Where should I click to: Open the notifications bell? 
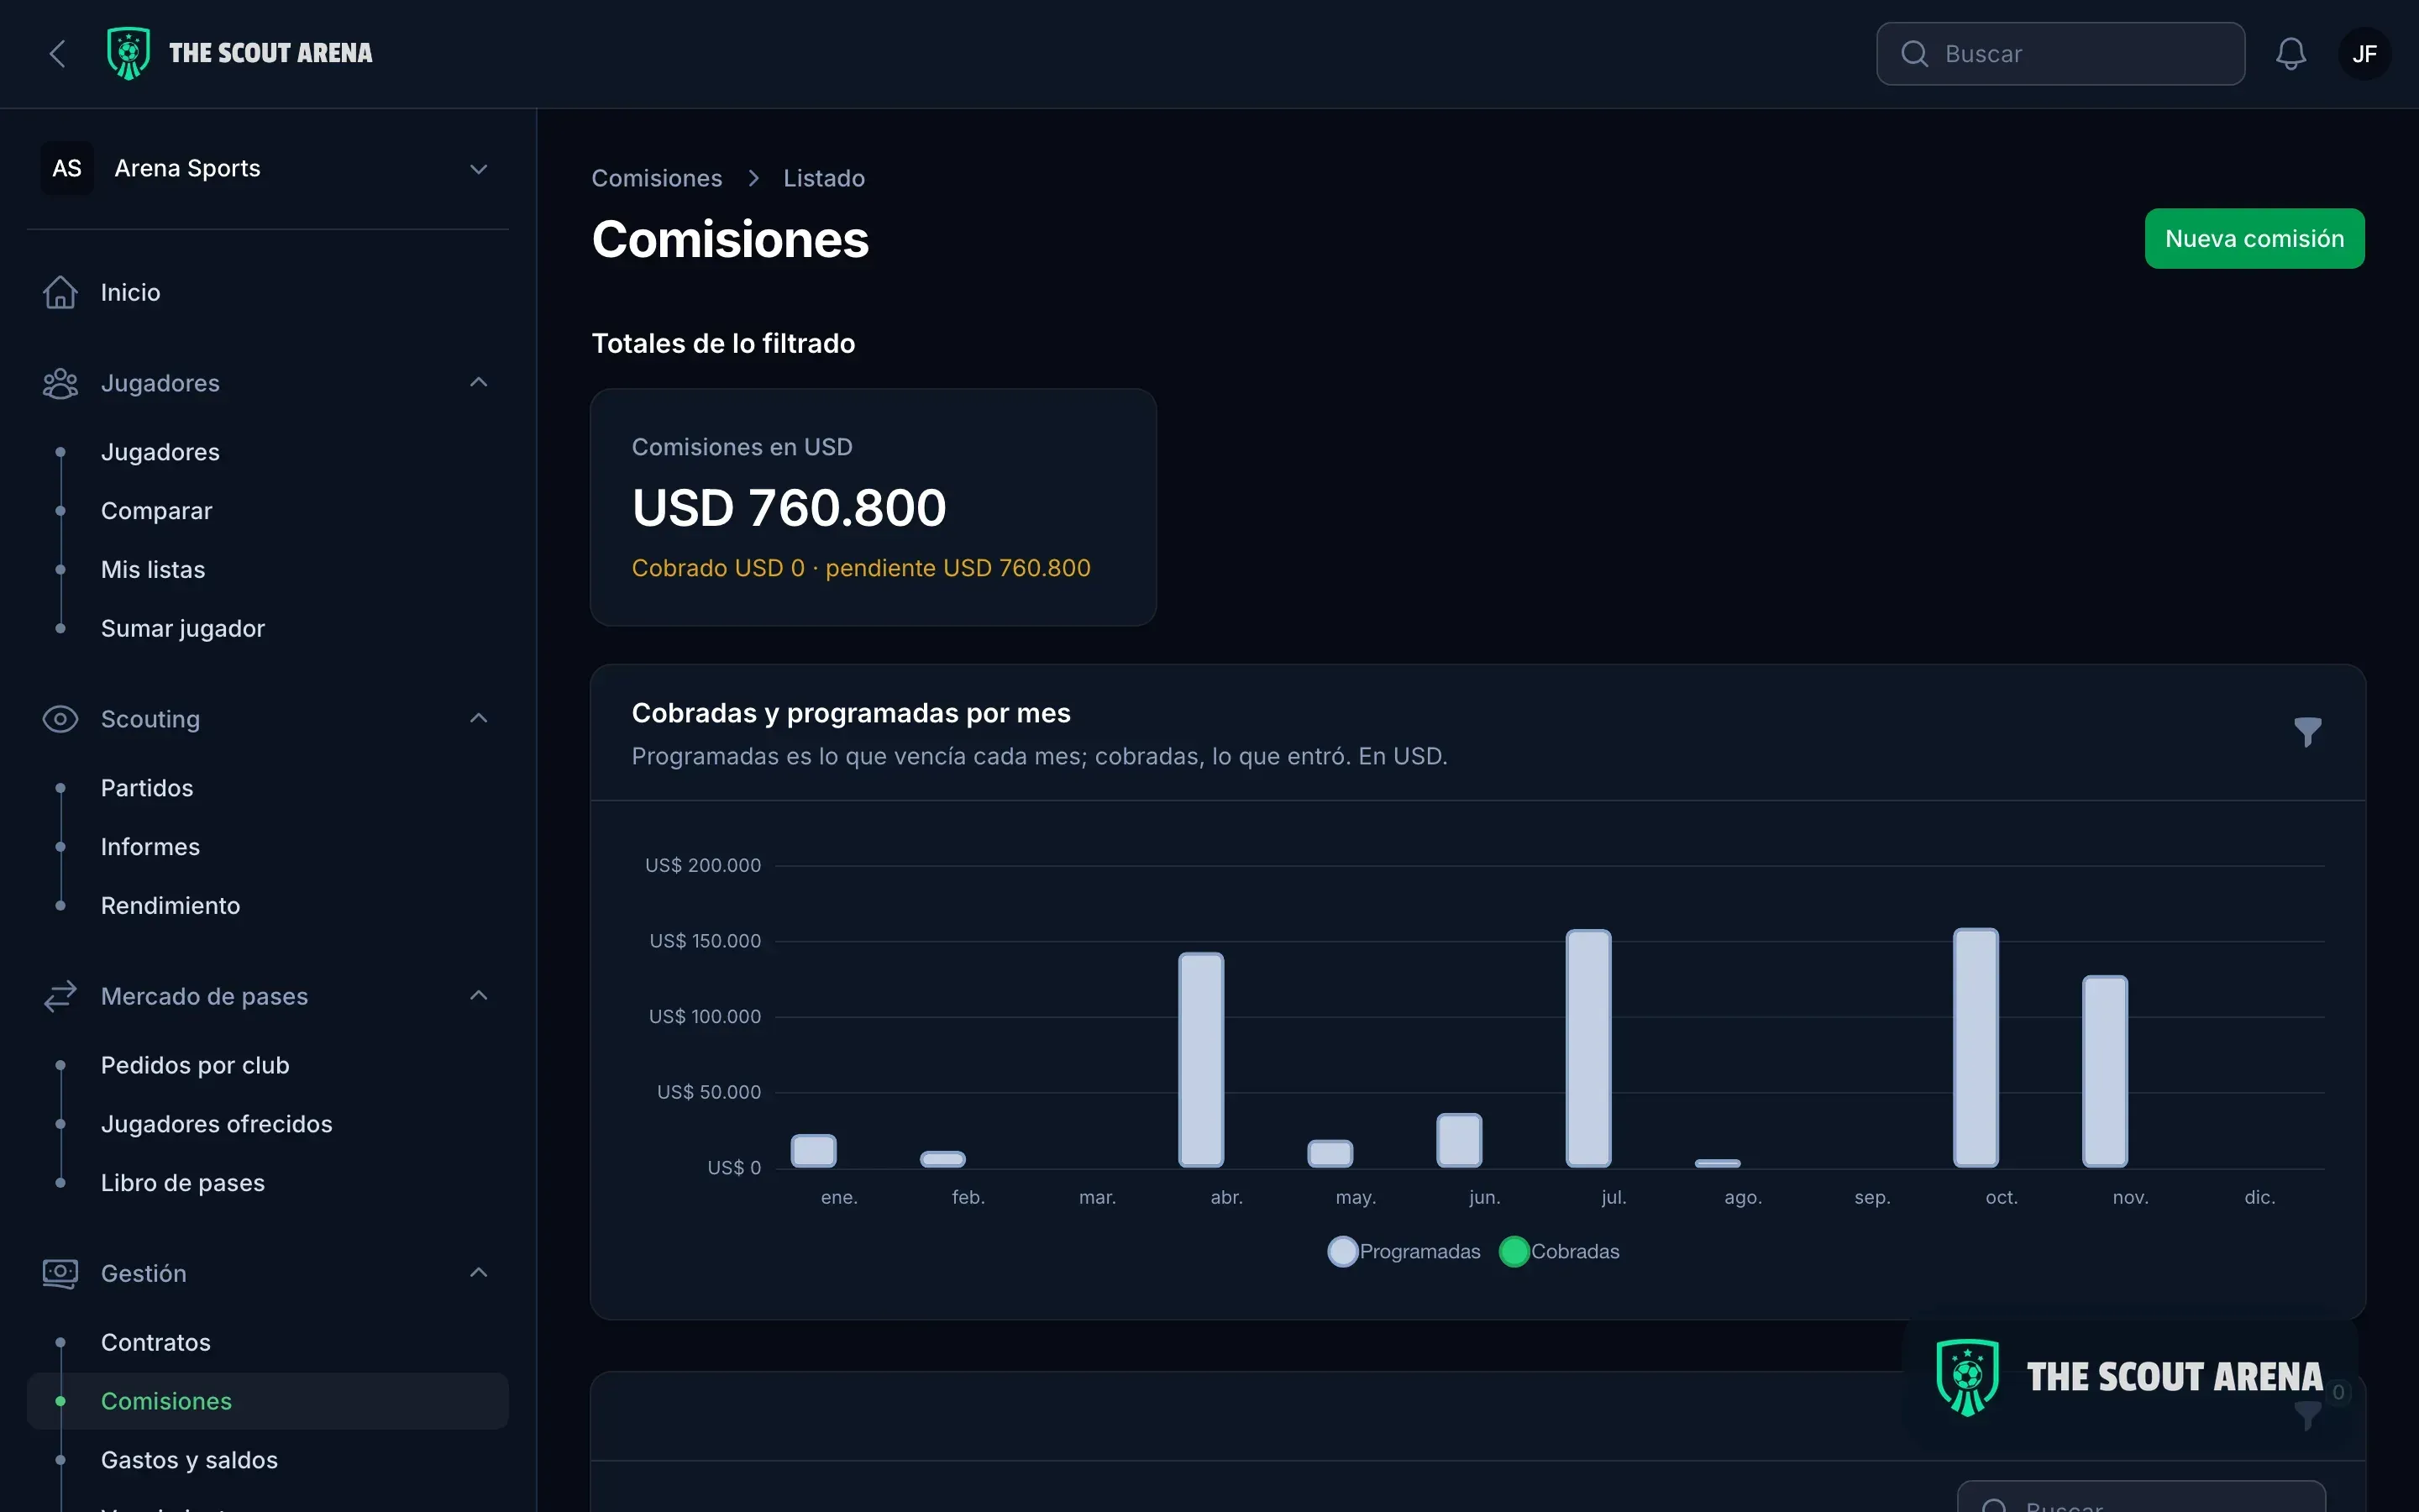point(2290,54)
